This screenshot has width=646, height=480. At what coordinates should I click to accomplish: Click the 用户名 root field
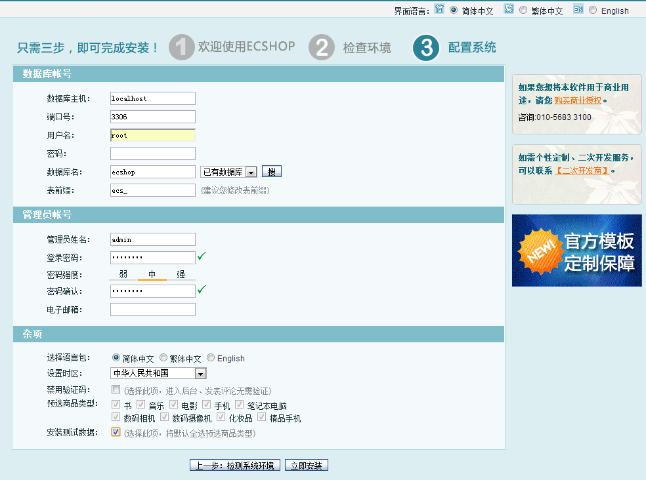153,135
